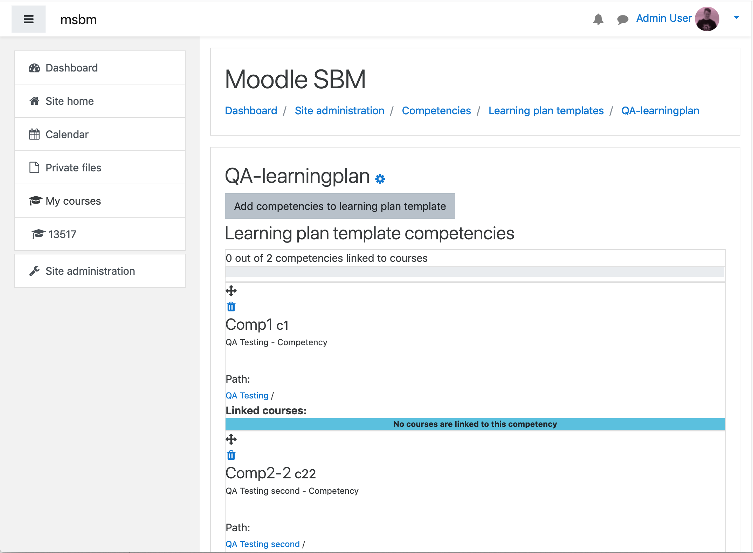The width and height of the screenshot is (753, 553).
Task: Click the Admin User avatar picture
Action: [707, 19]
